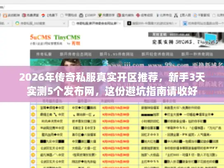
Task: Open the green shield icon bookmark
Action: [x=106, y=15]
